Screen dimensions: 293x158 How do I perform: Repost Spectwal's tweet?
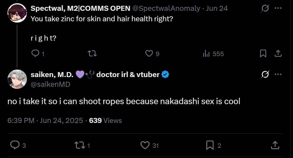pyautogui.click(x=92, y=53)
